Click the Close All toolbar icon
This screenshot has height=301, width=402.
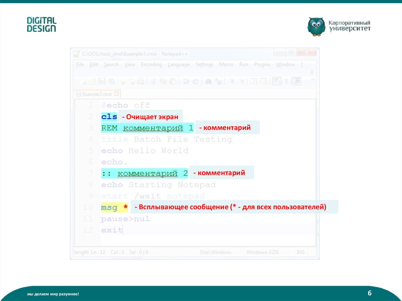[132, 82]
